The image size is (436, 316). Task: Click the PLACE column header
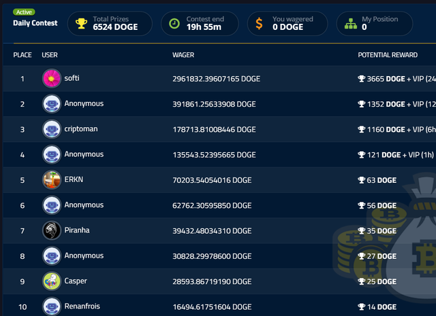click(22, 55)
